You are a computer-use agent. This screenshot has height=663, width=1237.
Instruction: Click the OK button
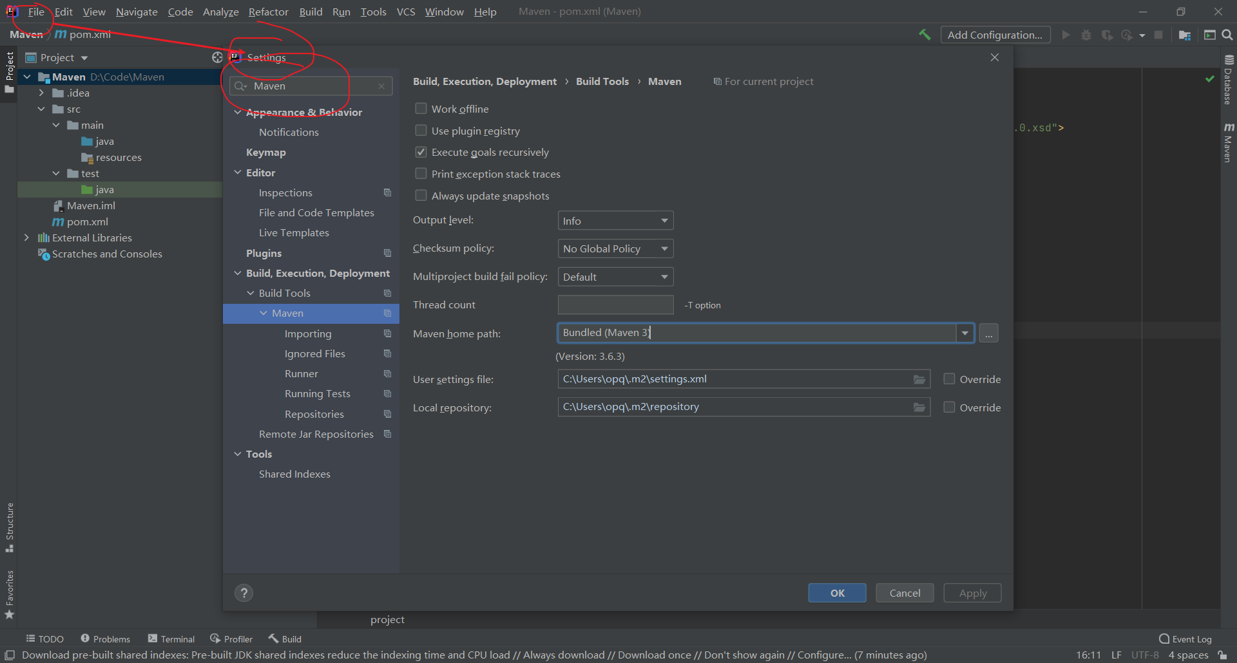click(x=837, y=593)
